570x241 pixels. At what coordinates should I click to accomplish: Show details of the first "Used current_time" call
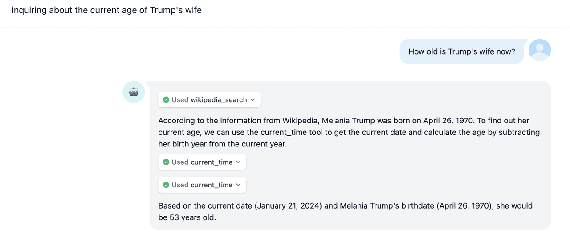click(x=202, y=162)
